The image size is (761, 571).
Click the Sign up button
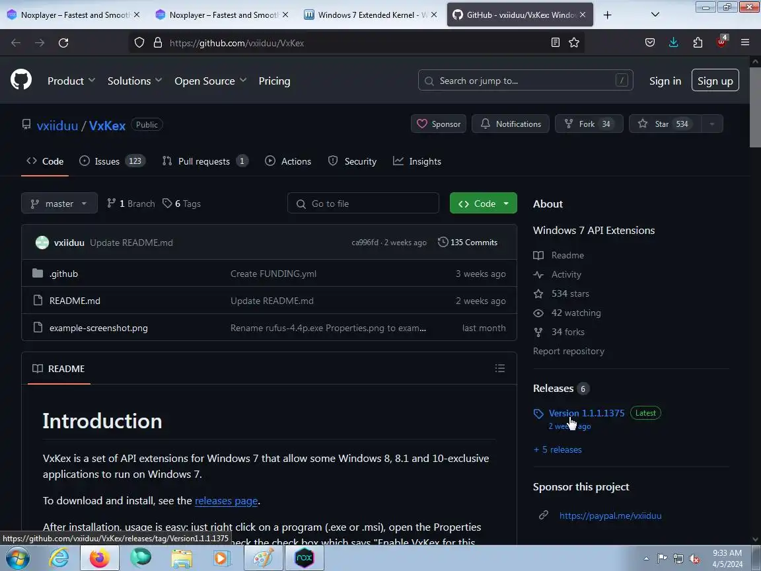(x=715, y=81)
